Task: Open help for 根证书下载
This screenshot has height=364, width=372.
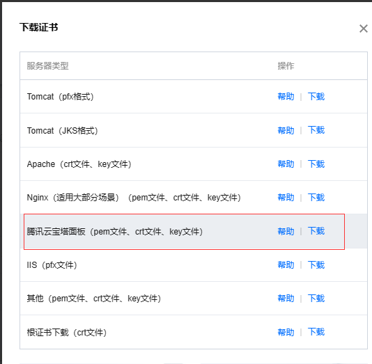Action: click(286, 332)
